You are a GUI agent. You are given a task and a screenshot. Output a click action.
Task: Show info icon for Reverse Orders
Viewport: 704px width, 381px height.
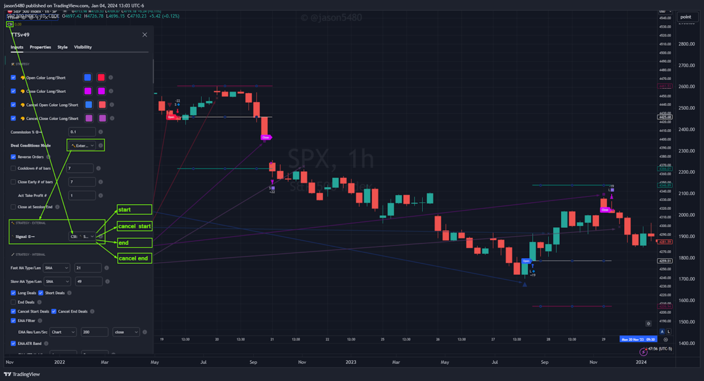pos(48,157)
